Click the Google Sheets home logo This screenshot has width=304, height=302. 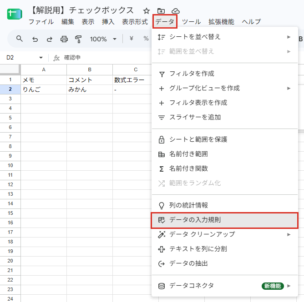[x=15, y=14]
